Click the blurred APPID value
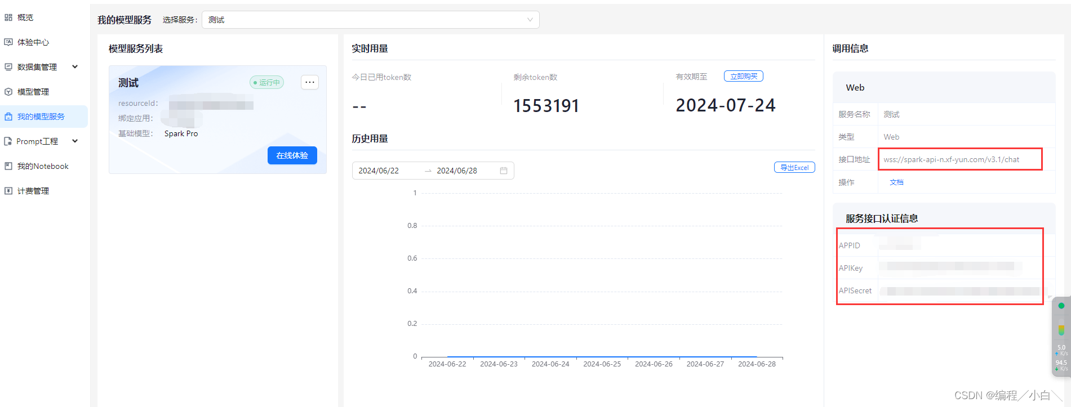The width and height of the screenshot is (1071, 407). click(900, 244)
